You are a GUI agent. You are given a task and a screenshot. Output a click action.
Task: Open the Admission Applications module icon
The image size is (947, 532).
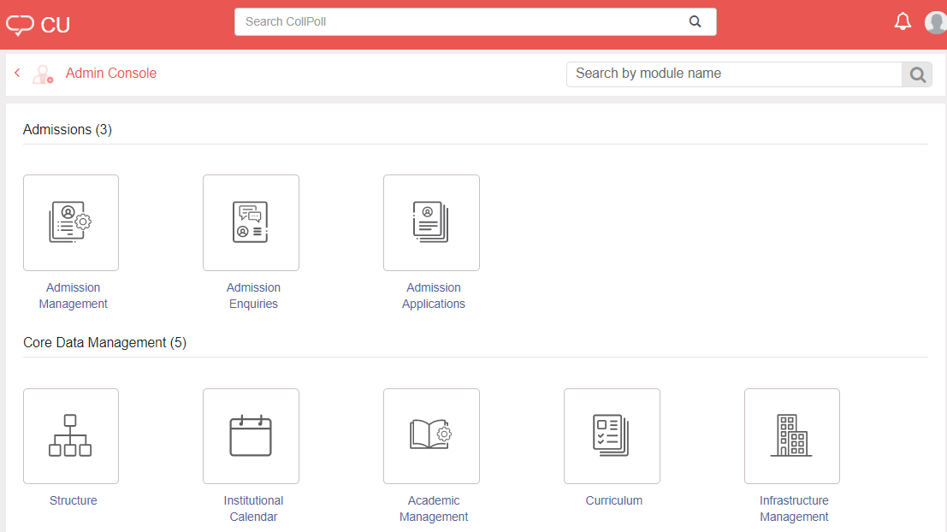click(x=431, y=223)
